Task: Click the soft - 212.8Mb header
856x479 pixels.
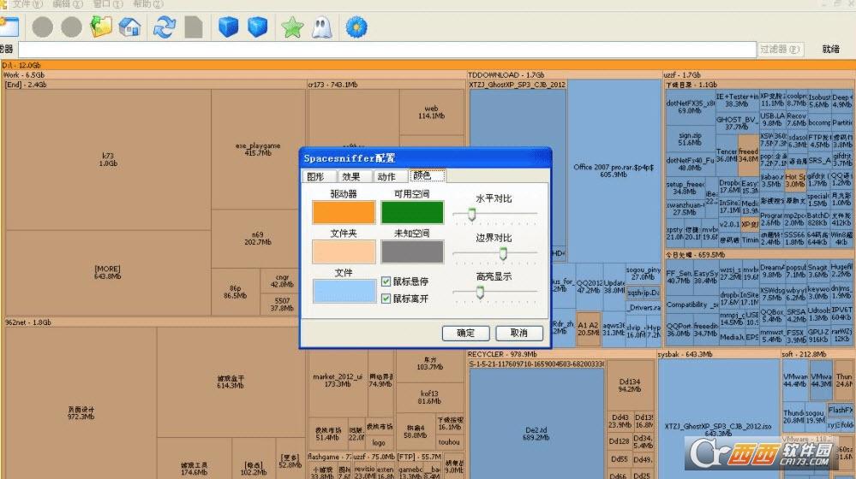Action: click(x=817, y=354)
